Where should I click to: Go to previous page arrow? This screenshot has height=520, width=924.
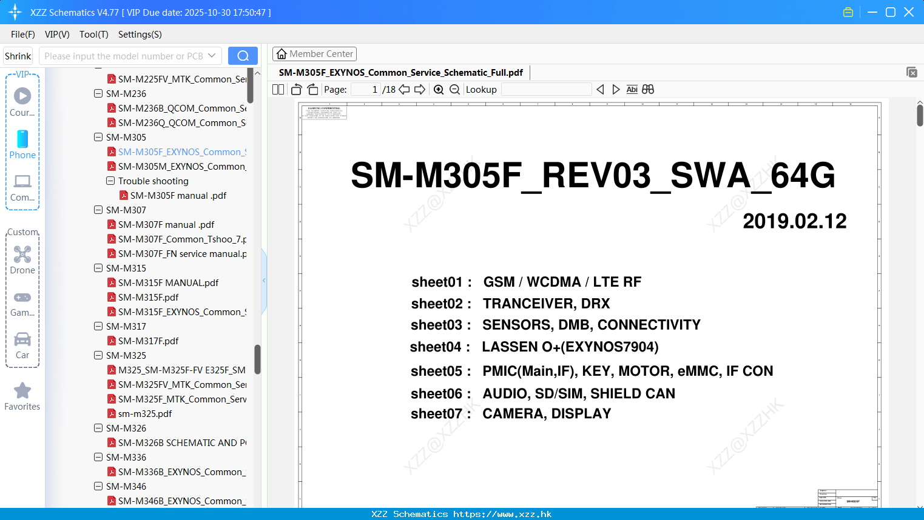click(x=404, y=89)
